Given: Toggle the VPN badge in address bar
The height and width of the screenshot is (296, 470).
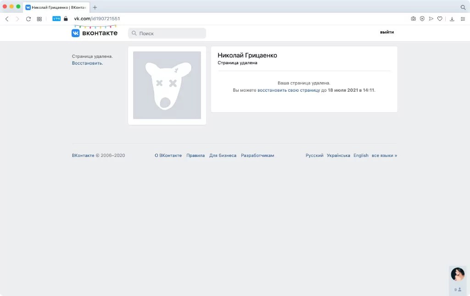Looking at the screenshot, I should click(x=56, y=18).
